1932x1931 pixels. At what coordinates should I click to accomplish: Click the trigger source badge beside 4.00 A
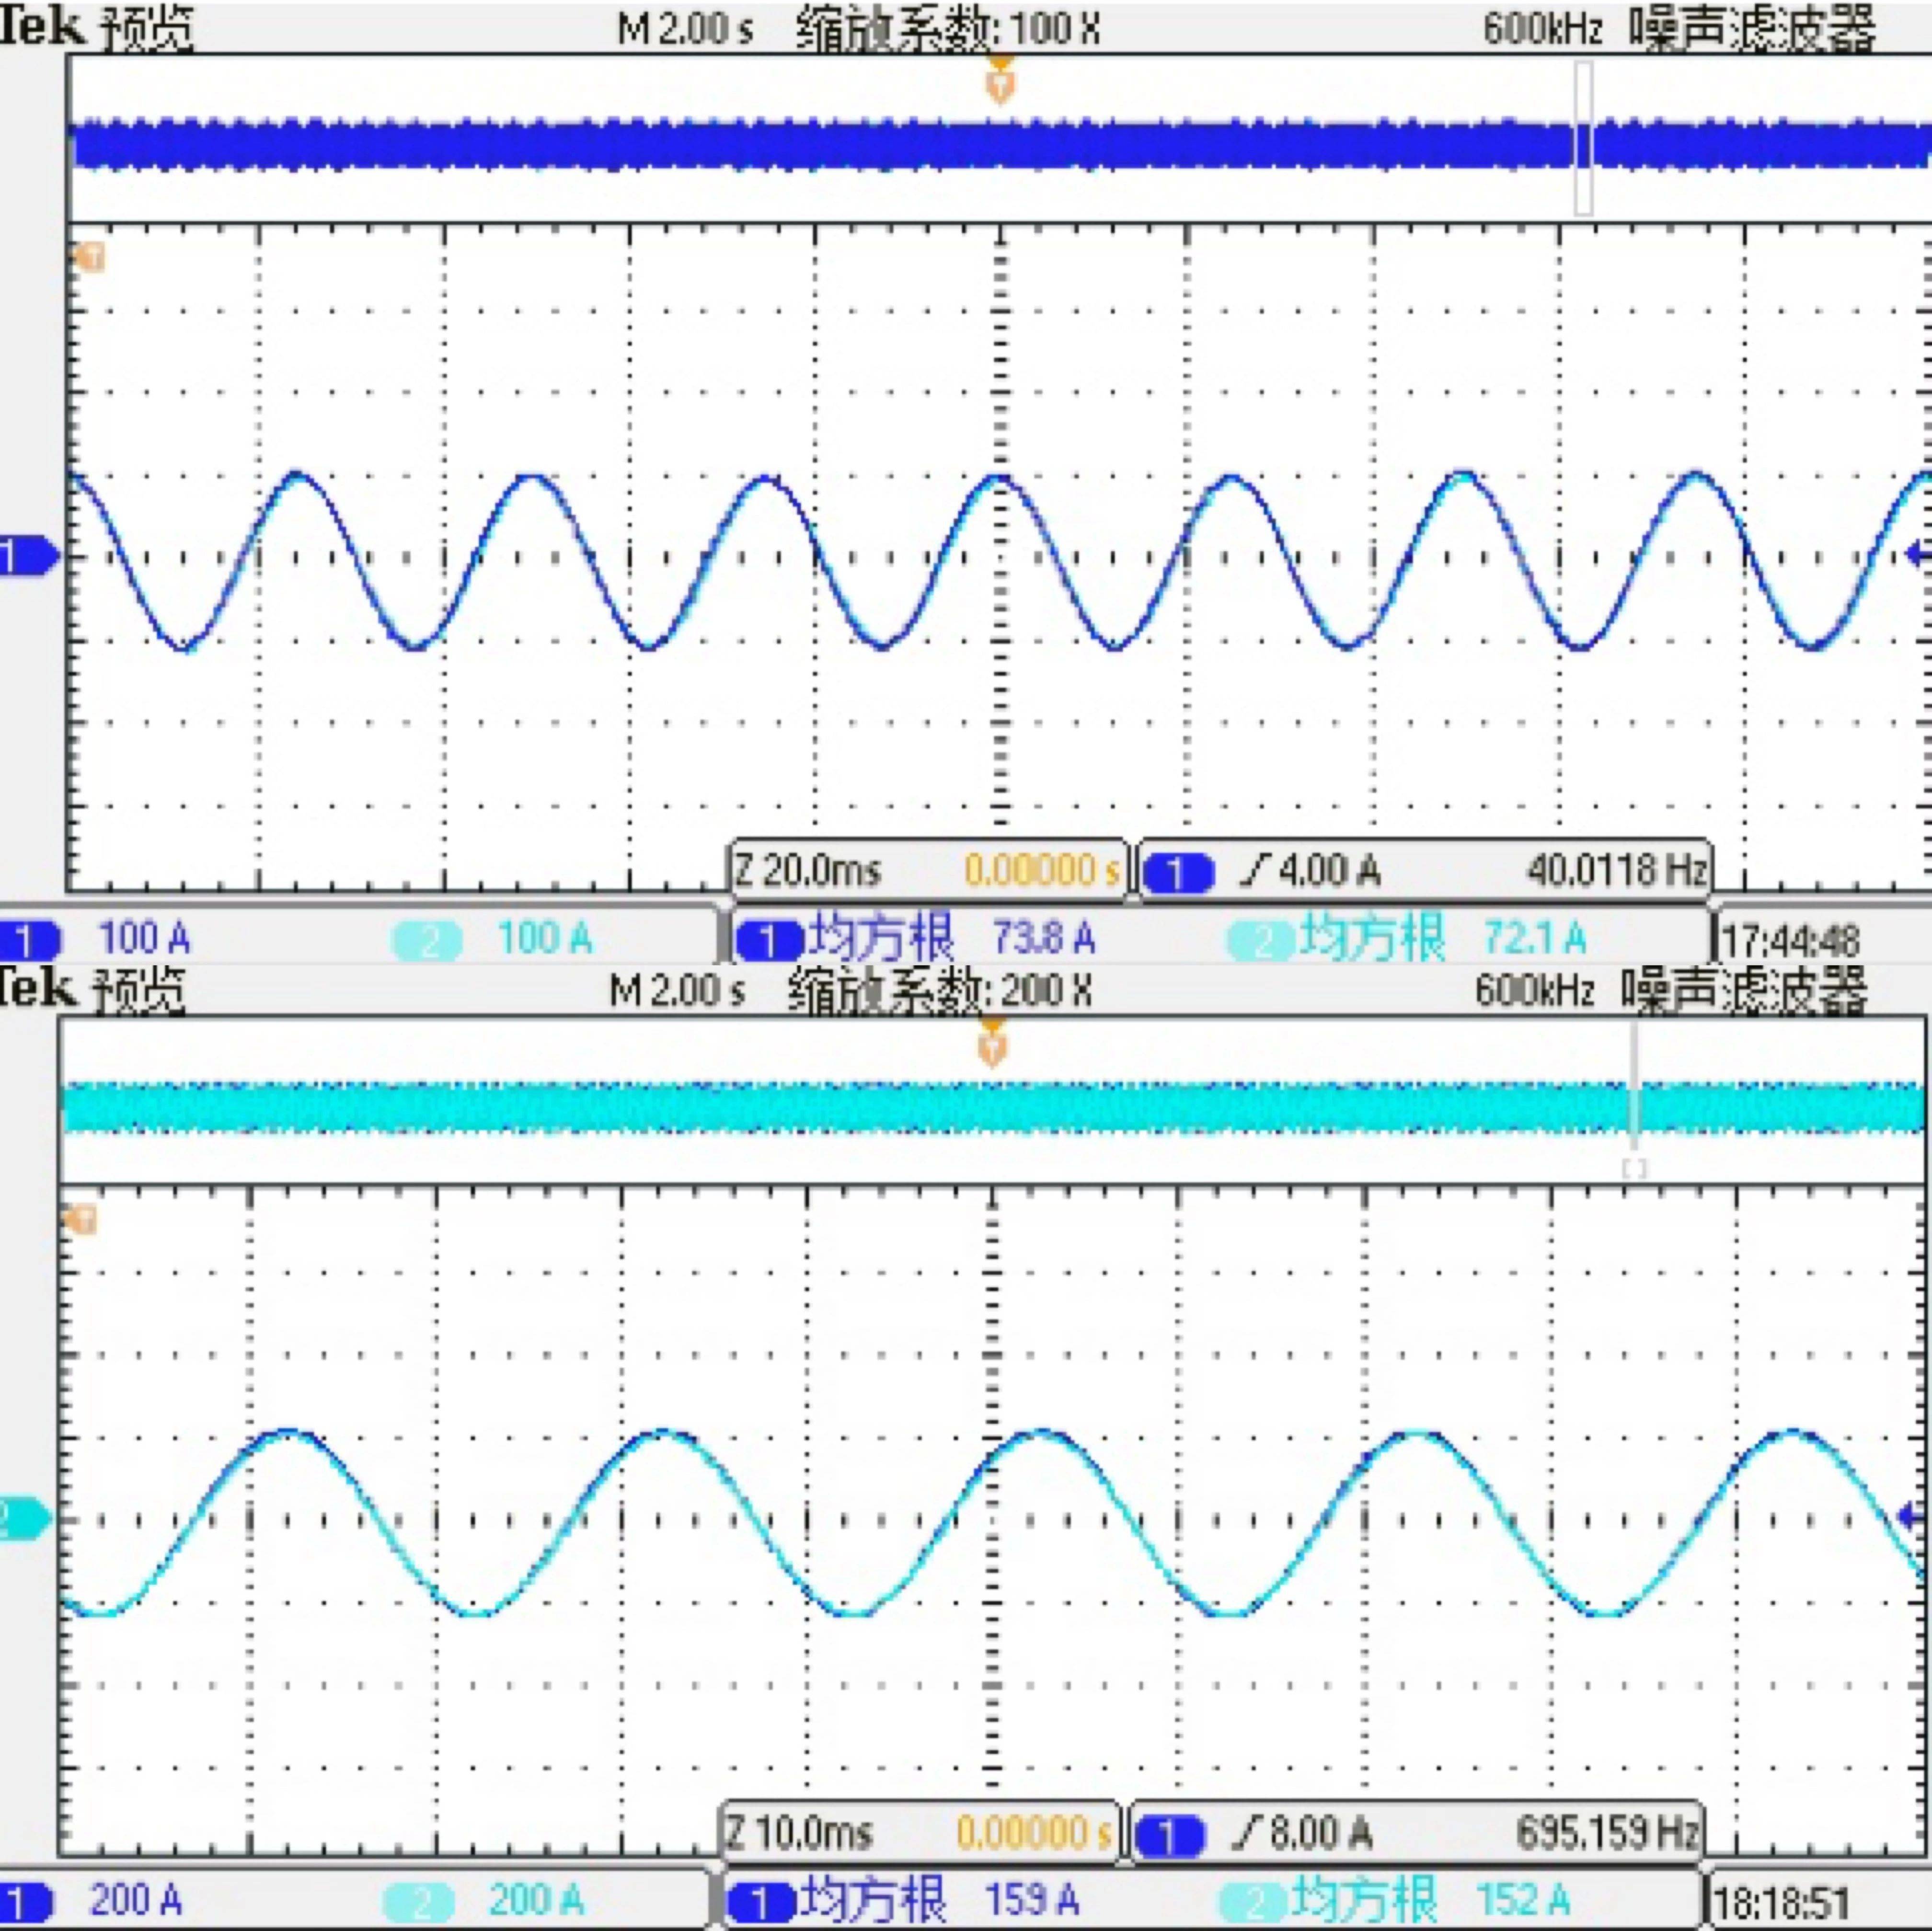pyautogui.click(x=1177, y=872)
